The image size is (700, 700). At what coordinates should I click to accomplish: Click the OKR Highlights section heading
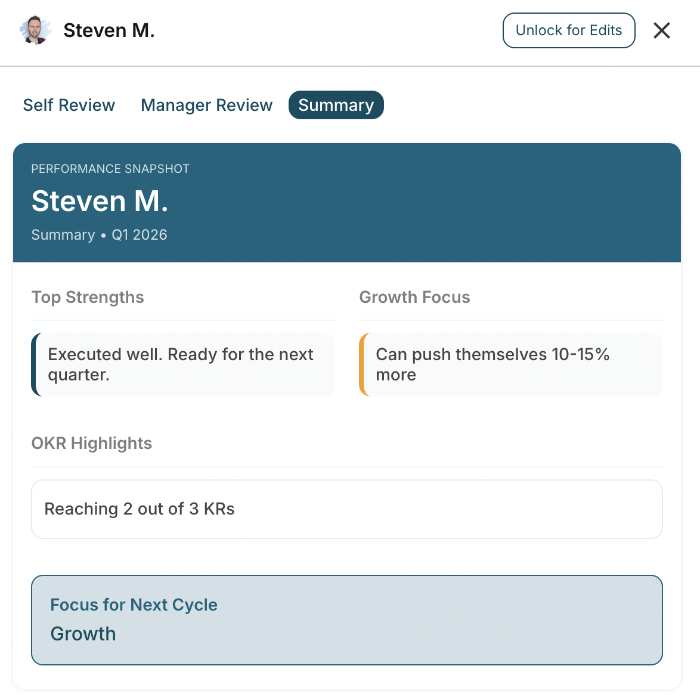(x=92, y=443)
